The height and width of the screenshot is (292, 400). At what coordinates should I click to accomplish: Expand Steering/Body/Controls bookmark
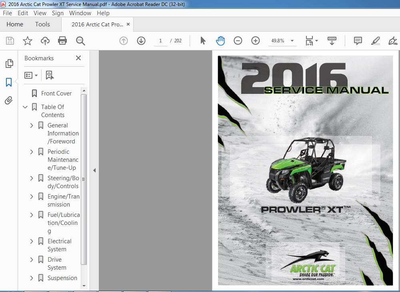point(32,178)
